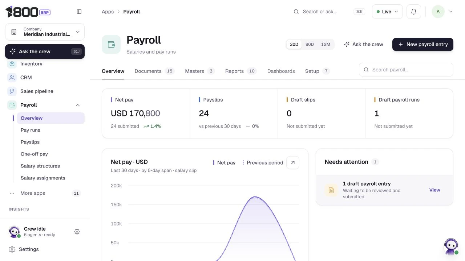Open Company Meridian Industrial dropdown
Screen dimensions: 465x261
coord(45,32)
